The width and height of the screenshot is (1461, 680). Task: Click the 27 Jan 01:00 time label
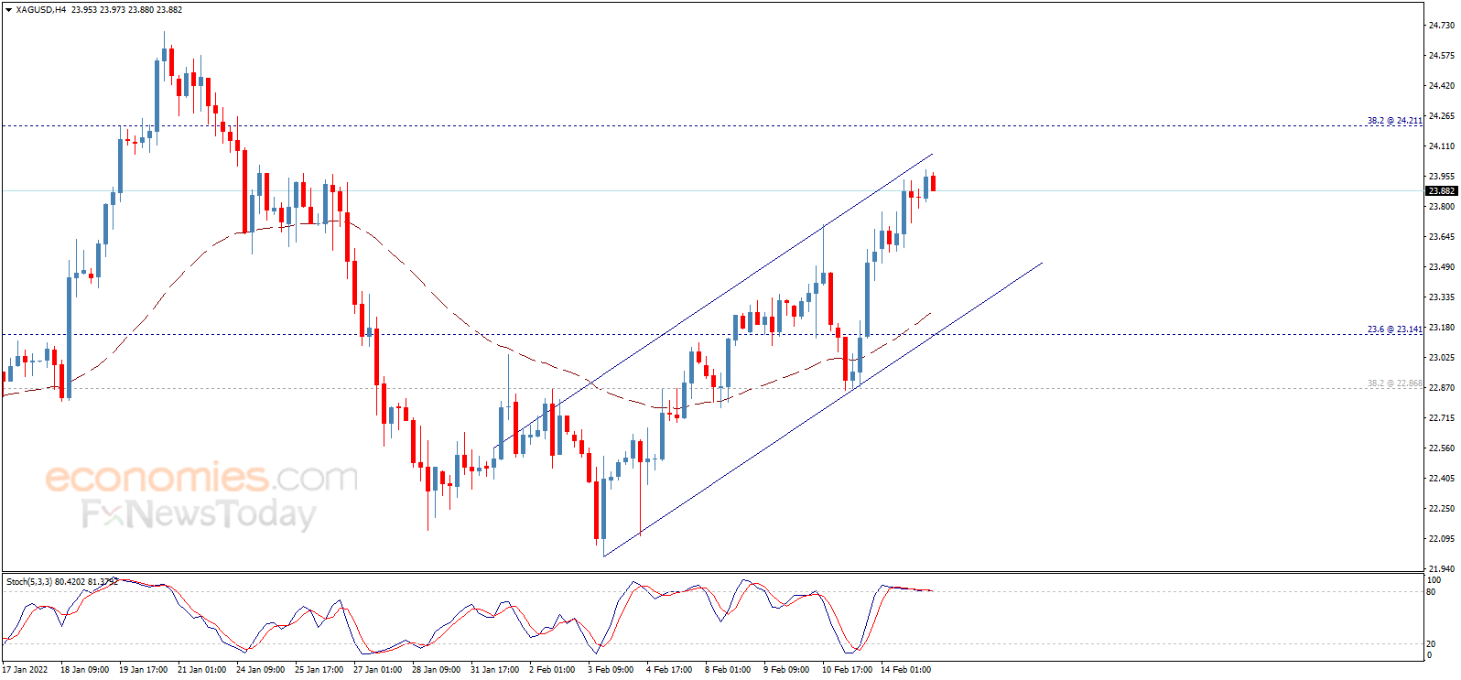377,670
